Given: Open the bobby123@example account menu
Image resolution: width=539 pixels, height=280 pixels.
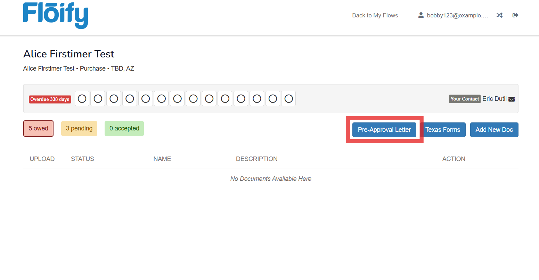Looking at the screenshot, I should pos(457,15).
